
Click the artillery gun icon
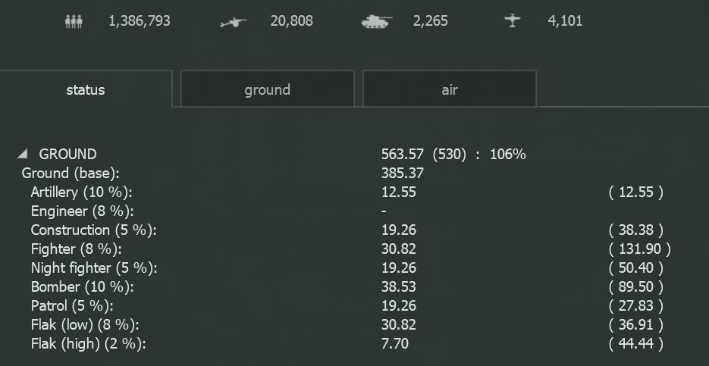tap(234, 22)
